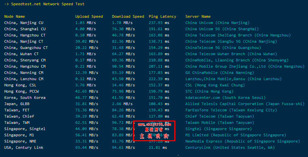Click server 'Singtel (Singapore Singapore)'

(x=219, y=129)
